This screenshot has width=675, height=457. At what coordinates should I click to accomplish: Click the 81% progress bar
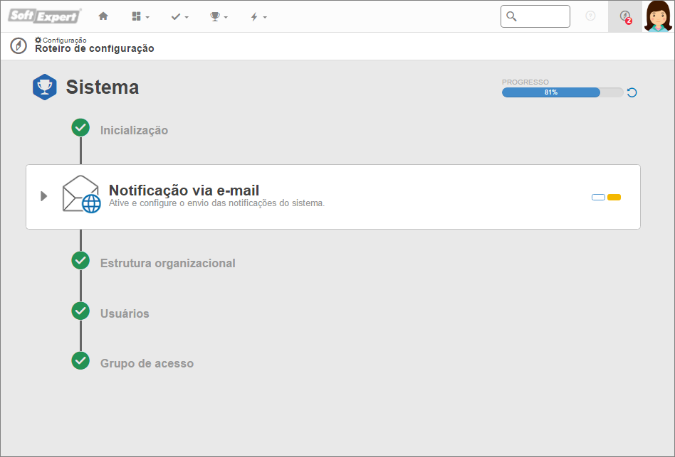coord(562,92)
